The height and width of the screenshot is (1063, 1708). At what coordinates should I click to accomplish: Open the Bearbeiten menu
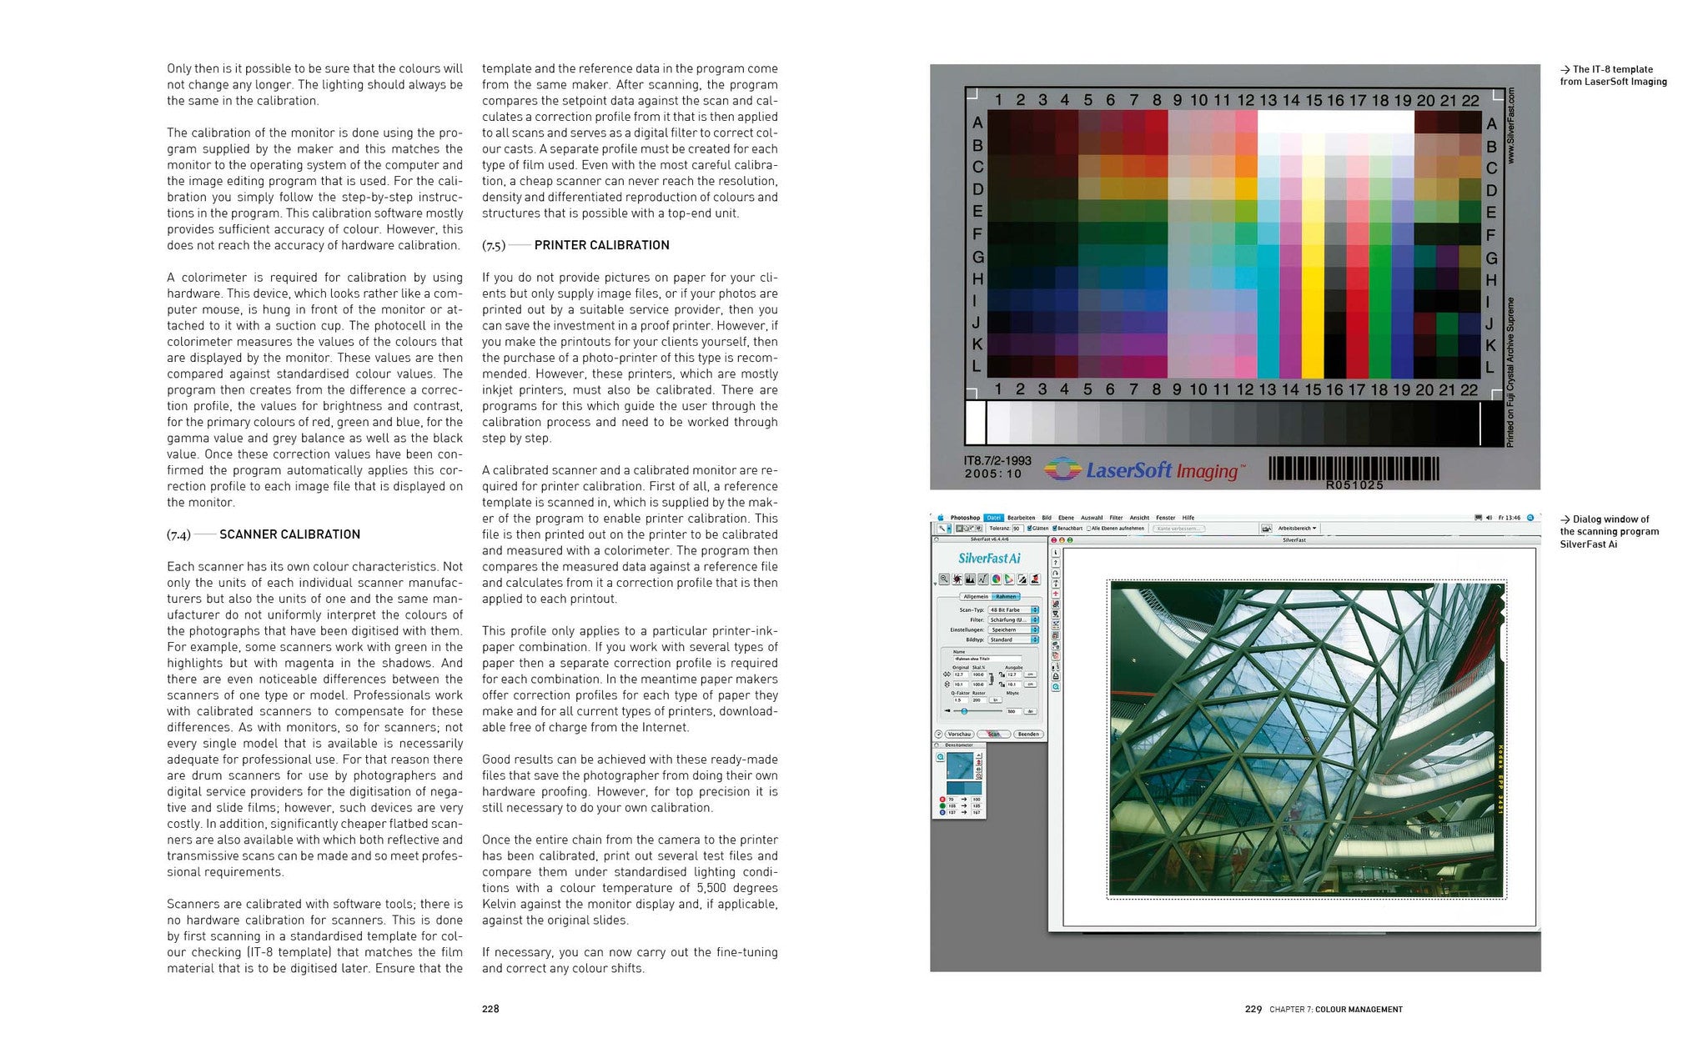click(1022, 518)
